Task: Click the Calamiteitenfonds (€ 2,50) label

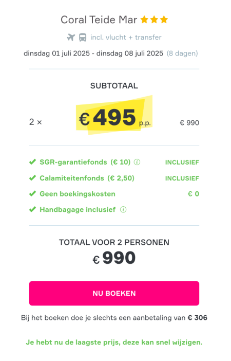Action: point(87,178)
